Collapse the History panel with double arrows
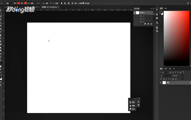 click(x=151, y=9)
